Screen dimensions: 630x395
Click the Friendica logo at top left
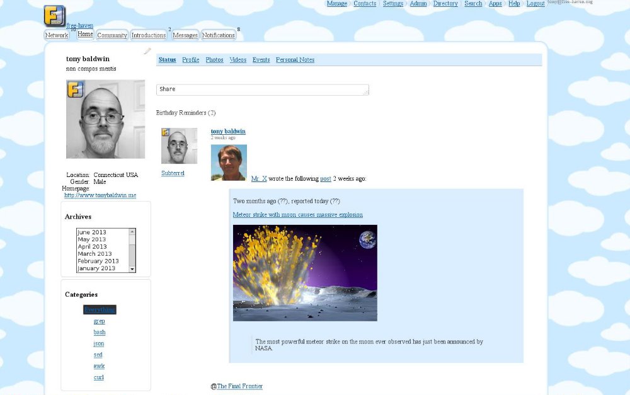pyautogui.click(x=55, y=16)
